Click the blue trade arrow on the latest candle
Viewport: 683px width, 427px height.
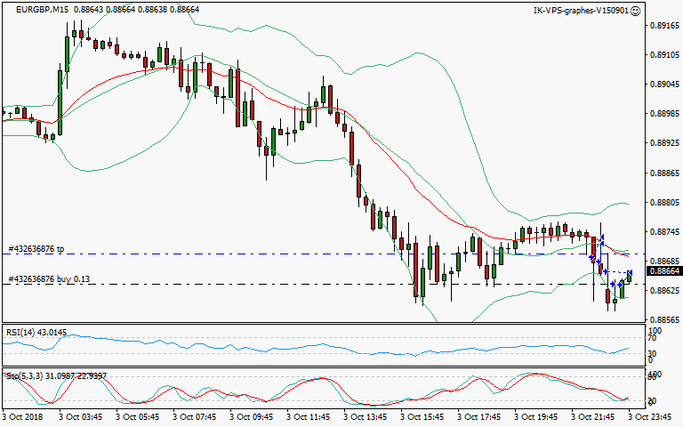click(629, 273)
